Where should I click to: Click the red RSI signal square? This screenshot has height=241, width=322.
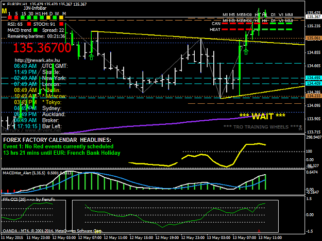[29, 24]
